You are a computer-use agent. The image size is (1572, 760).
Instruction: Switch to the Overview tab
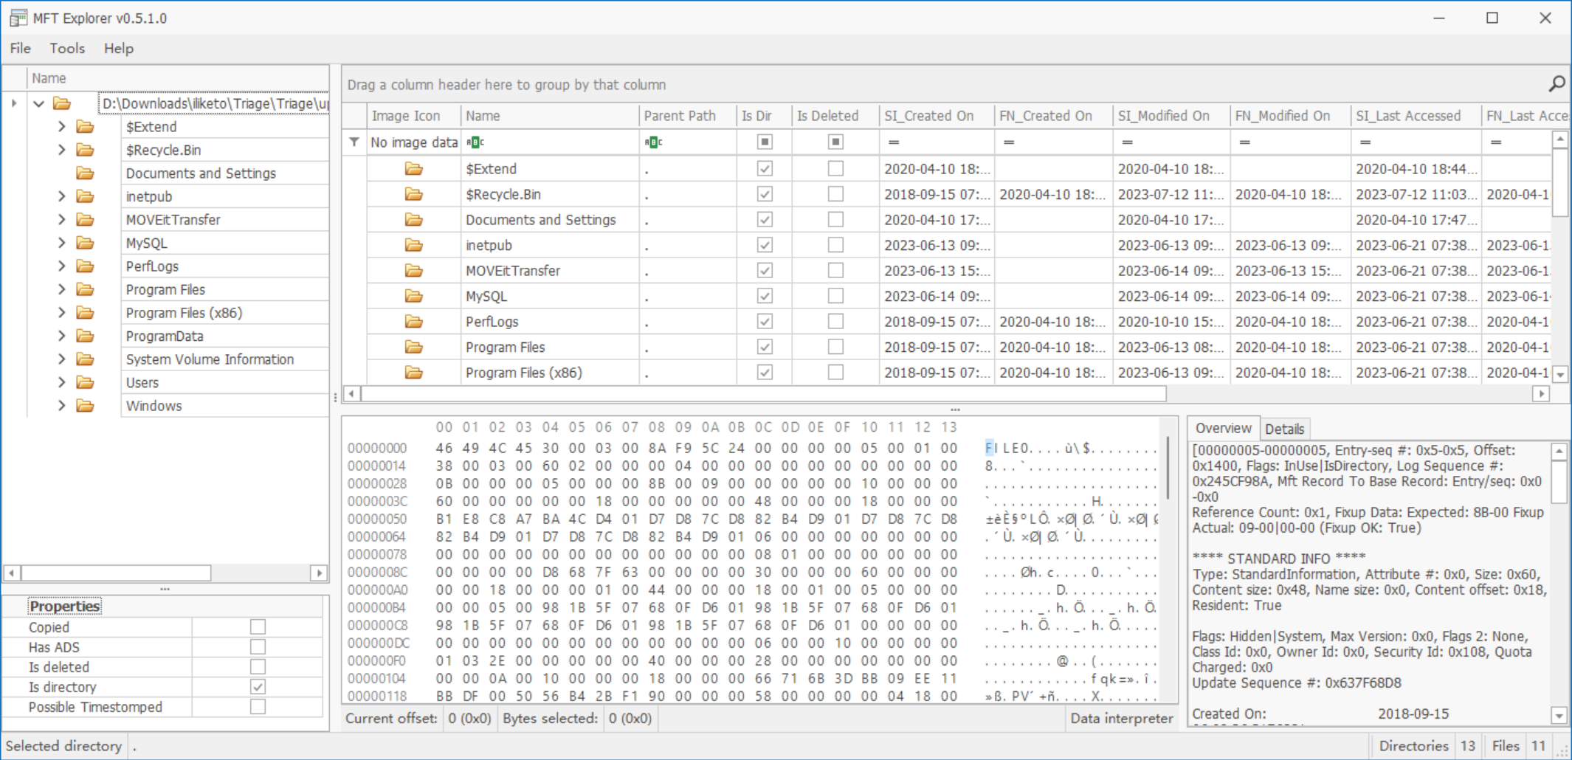tap(1223, 428)
